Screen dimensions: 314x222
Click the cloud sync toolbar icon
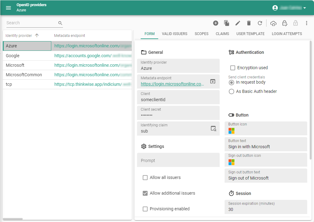[273, 23]
